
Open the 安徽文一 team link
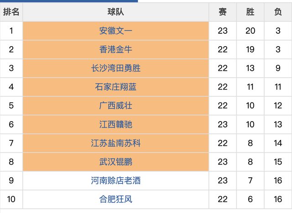tap(116, 31)
